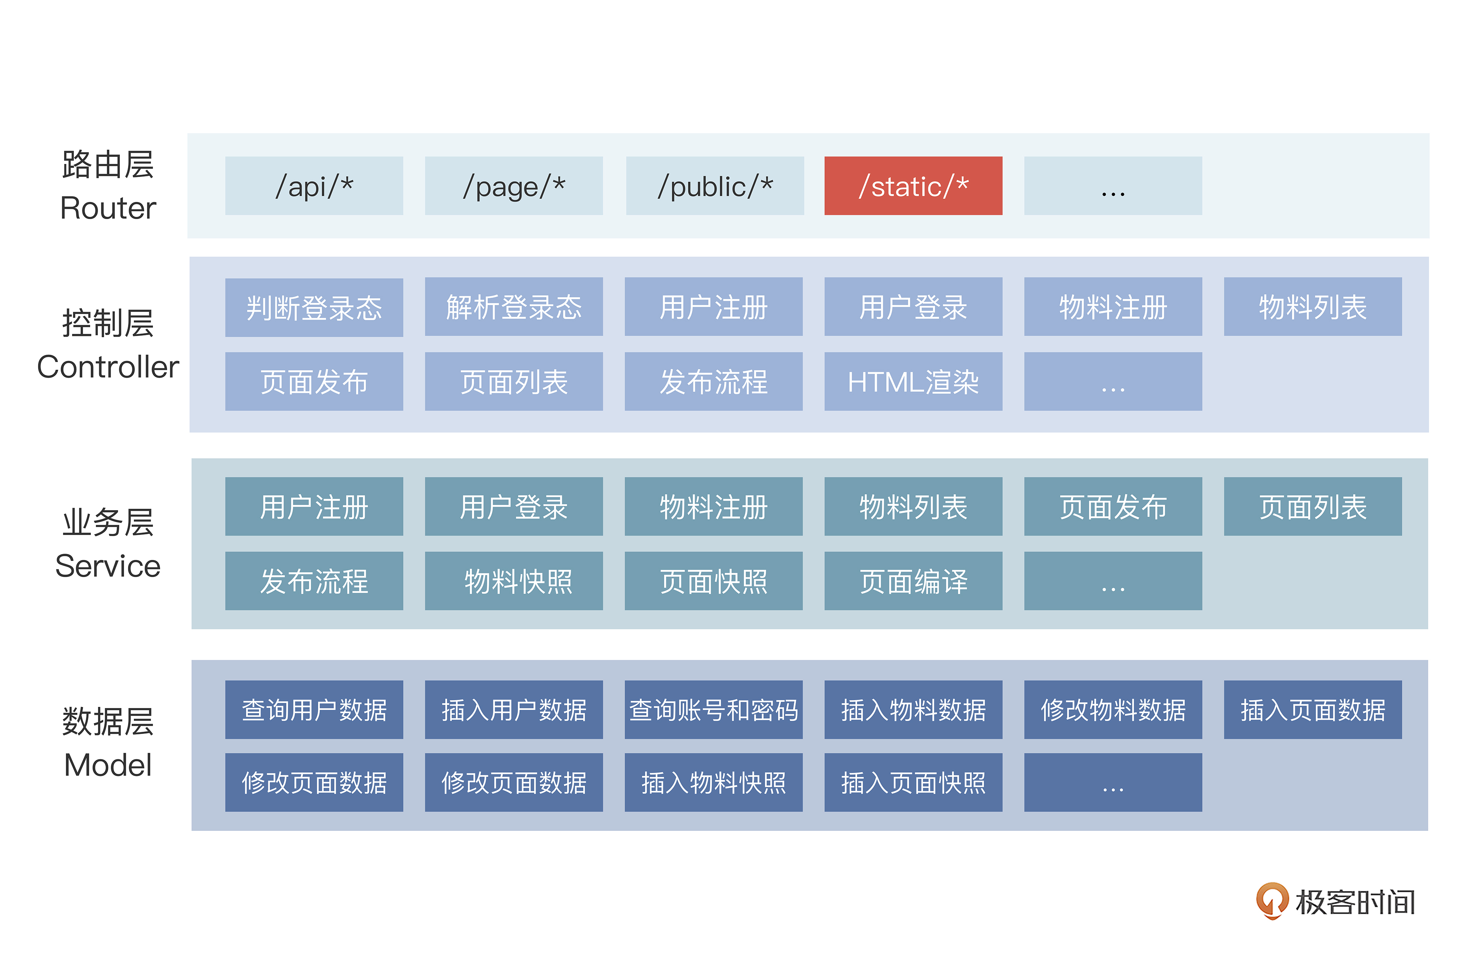Select the 页面编译 service box
Viewport: 1463px width, 964px height.
913,581
